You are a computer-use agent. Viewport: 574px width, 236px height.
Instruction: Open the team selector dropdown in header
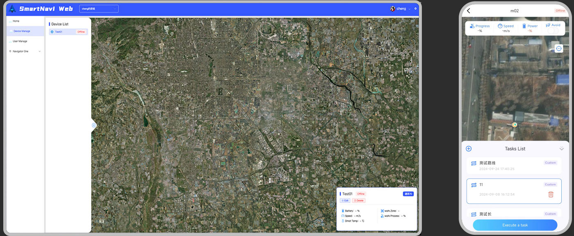coord(98,9)
